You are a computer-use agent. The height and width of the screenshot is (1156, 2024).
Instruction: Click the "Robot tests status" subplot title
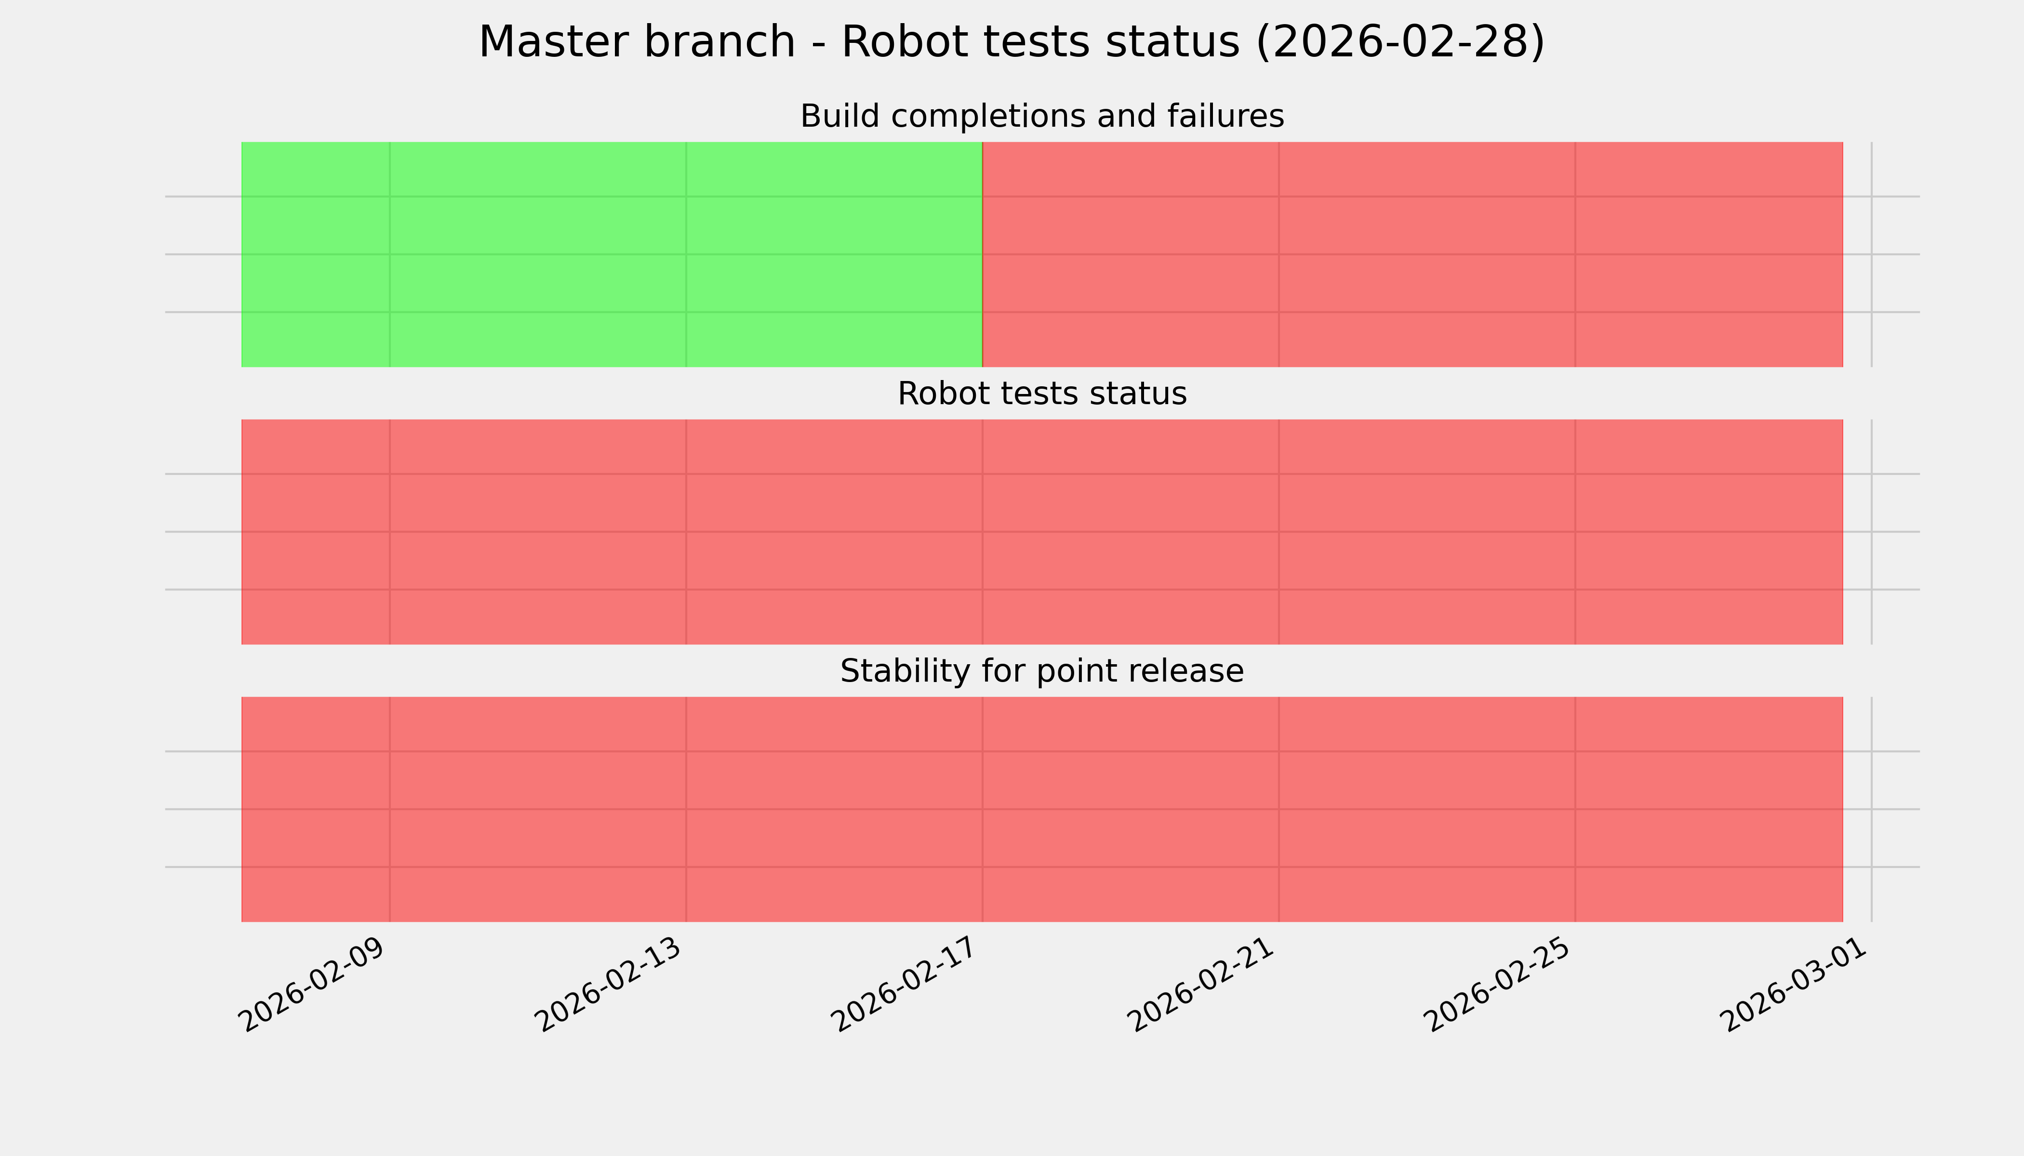point(1041,394)
